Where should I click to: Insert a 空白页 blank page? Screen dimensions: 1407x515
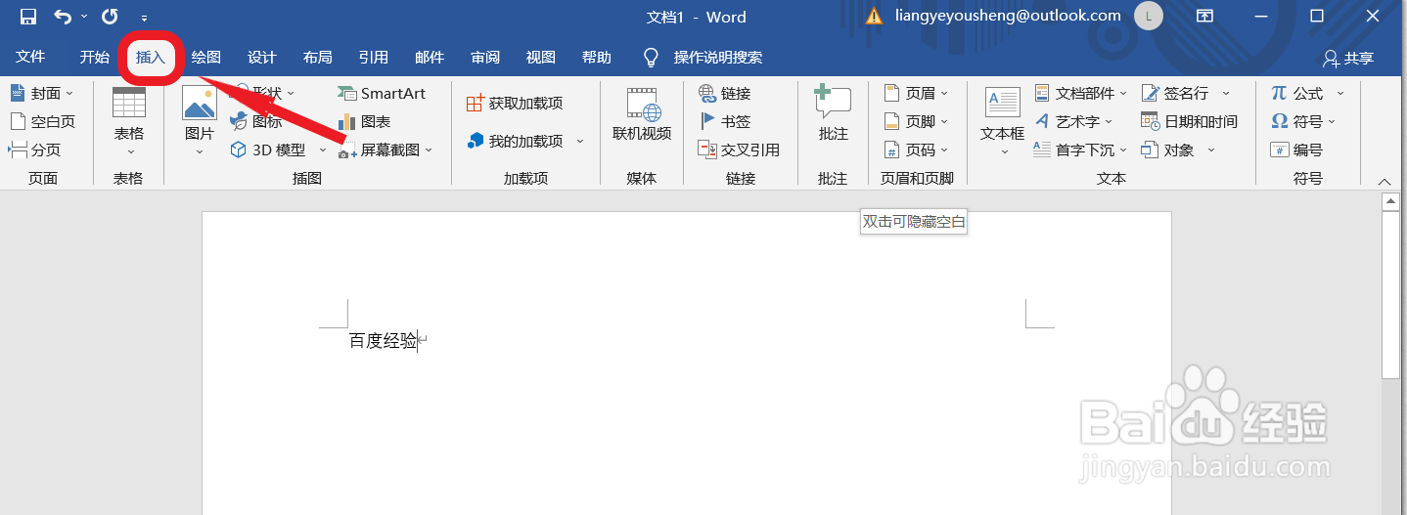coord(42,121)
